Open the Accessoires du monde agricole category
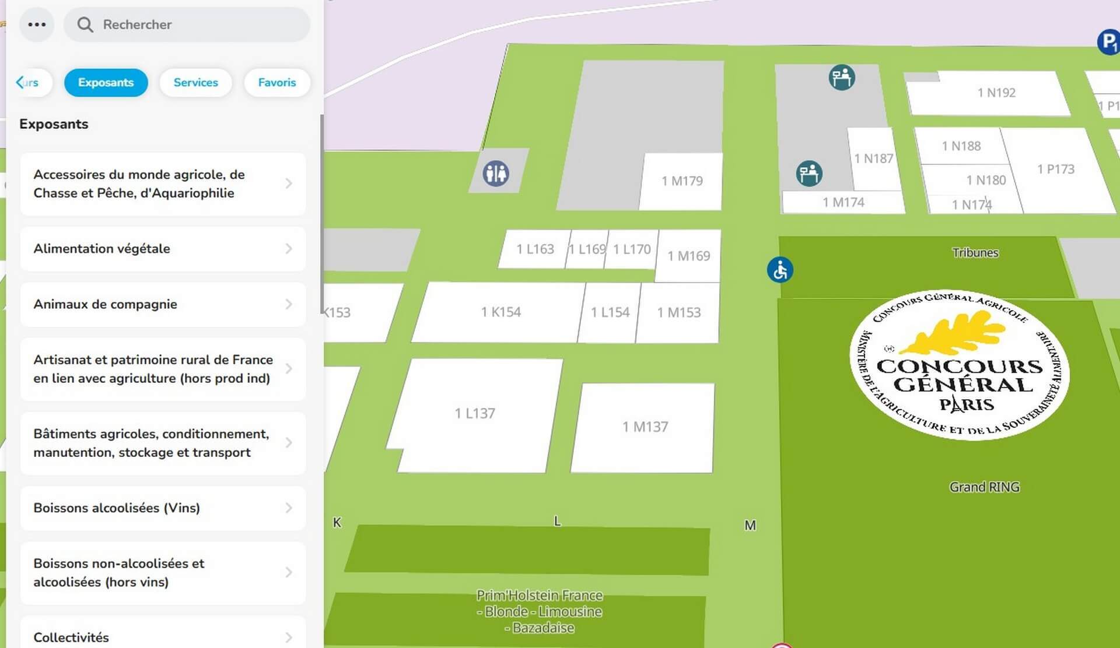Screen dimensions: 1120x648 click(163, 184)
